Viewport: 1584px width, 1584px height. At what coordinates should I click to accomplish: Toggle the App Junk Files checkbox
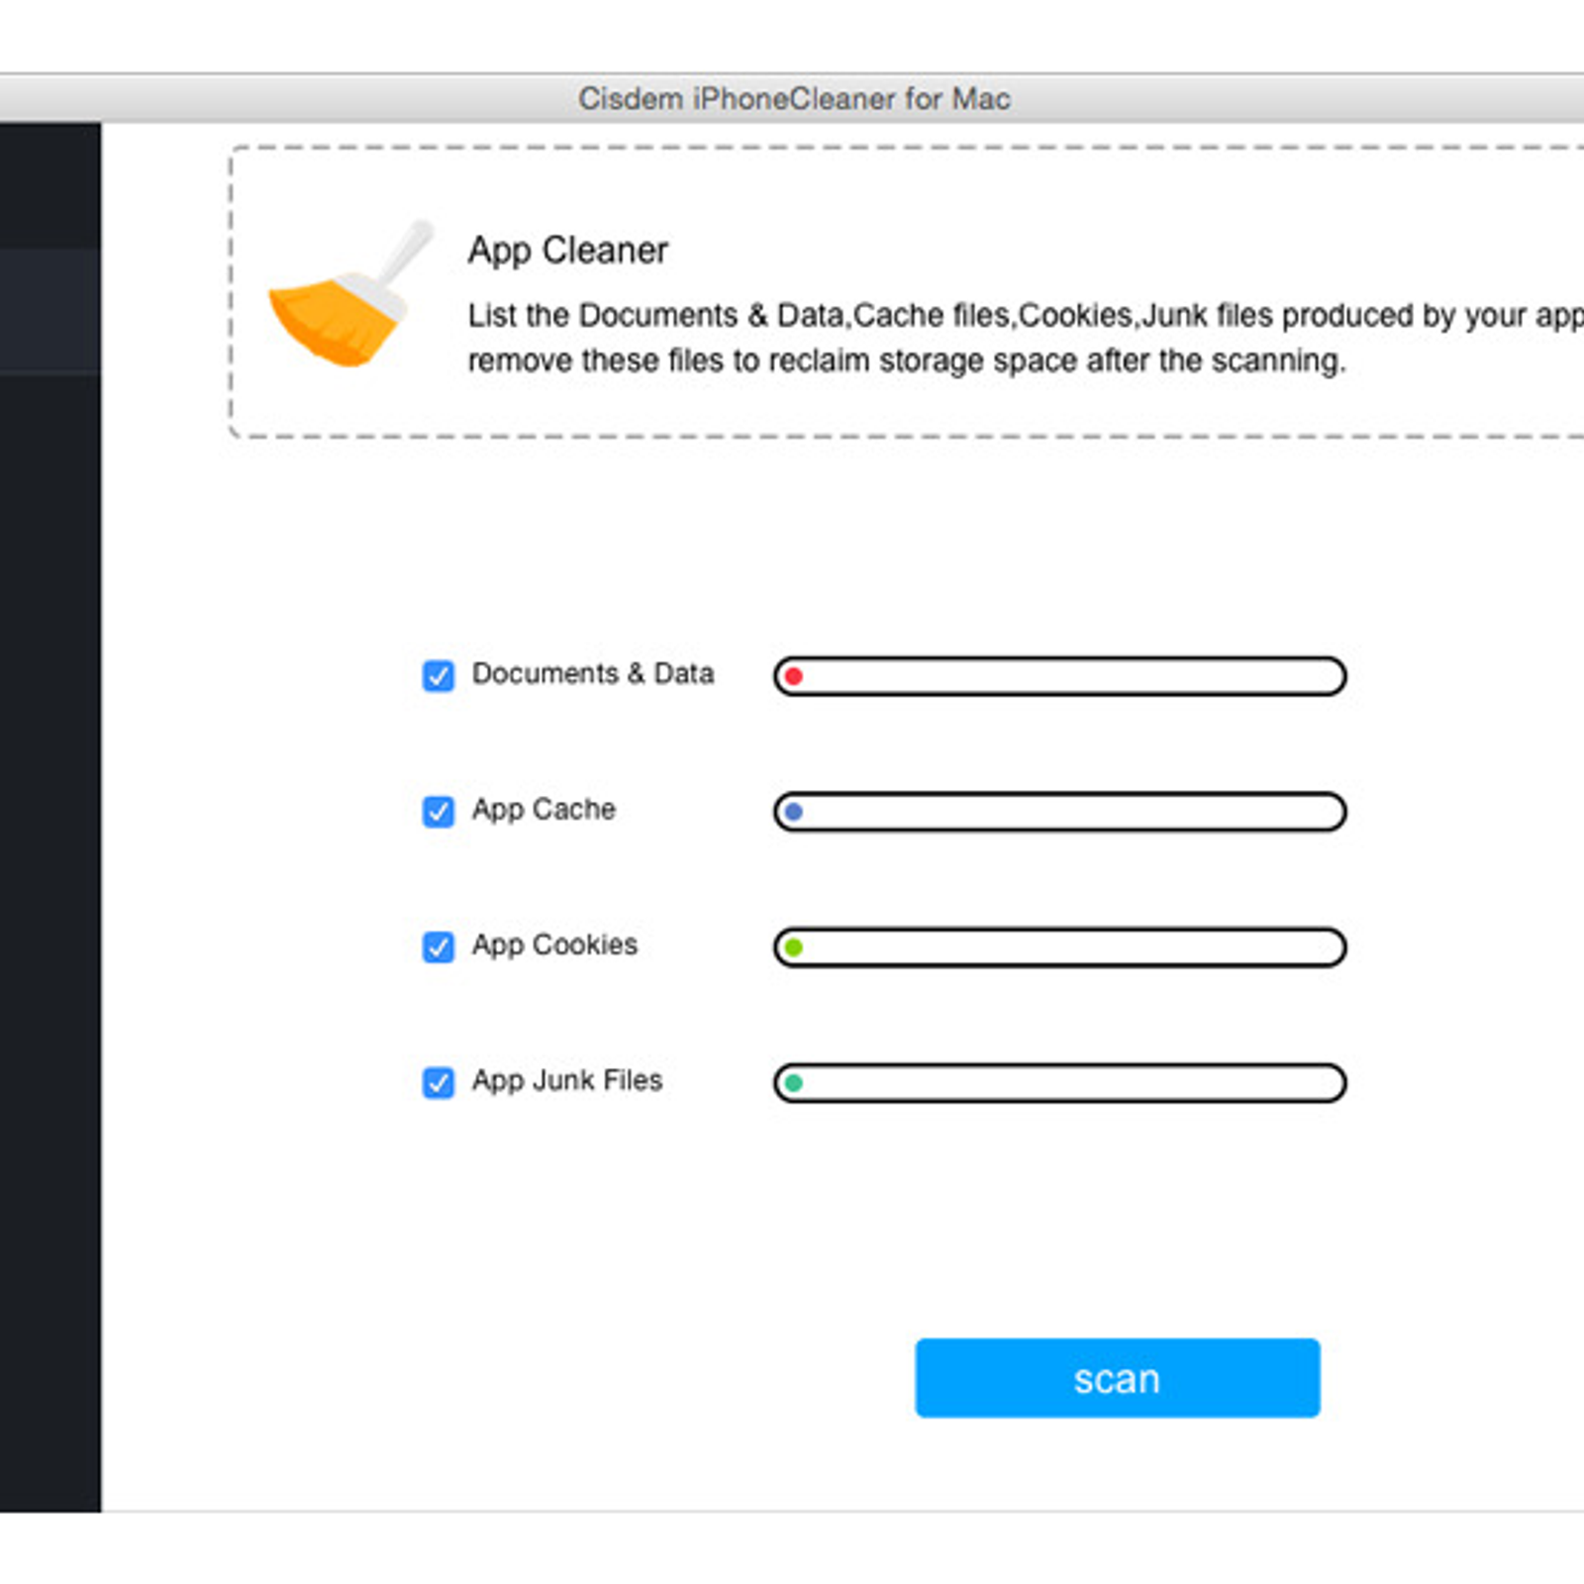coord(438,1083)
